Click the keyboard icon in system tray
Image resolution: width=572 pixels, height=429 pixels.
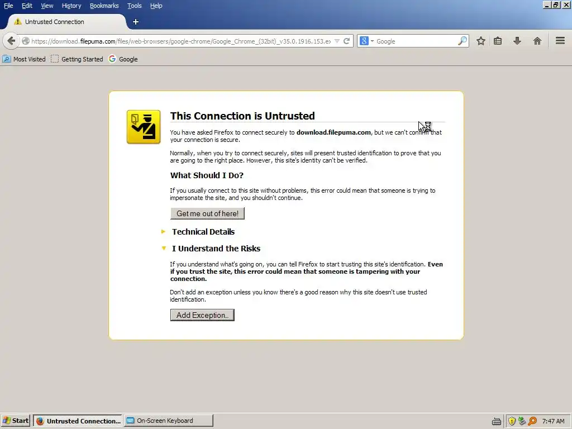pyautogui.click(x=497, y=421)
